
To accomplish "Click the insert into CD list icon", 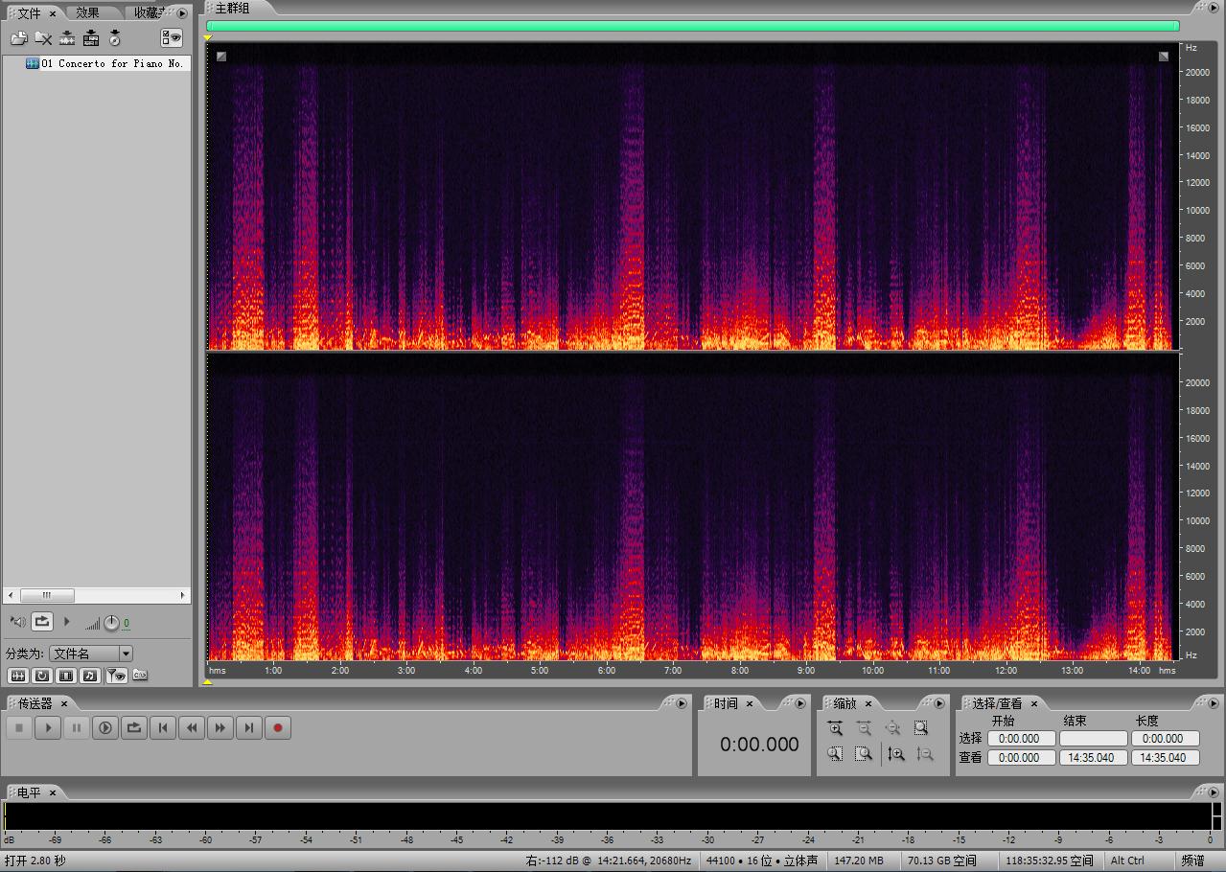I will (115, 38).
